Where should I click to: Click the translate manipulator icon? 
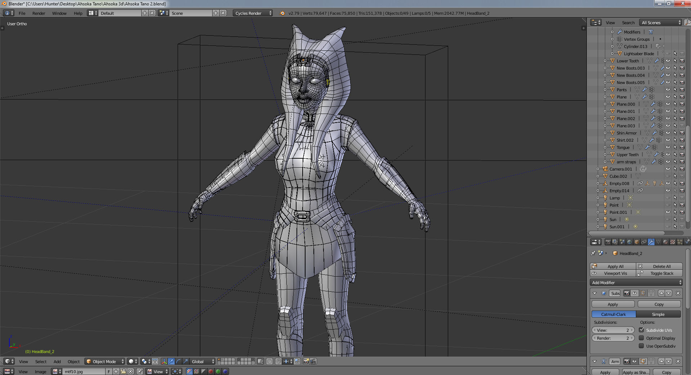click(x=171, y=361)
